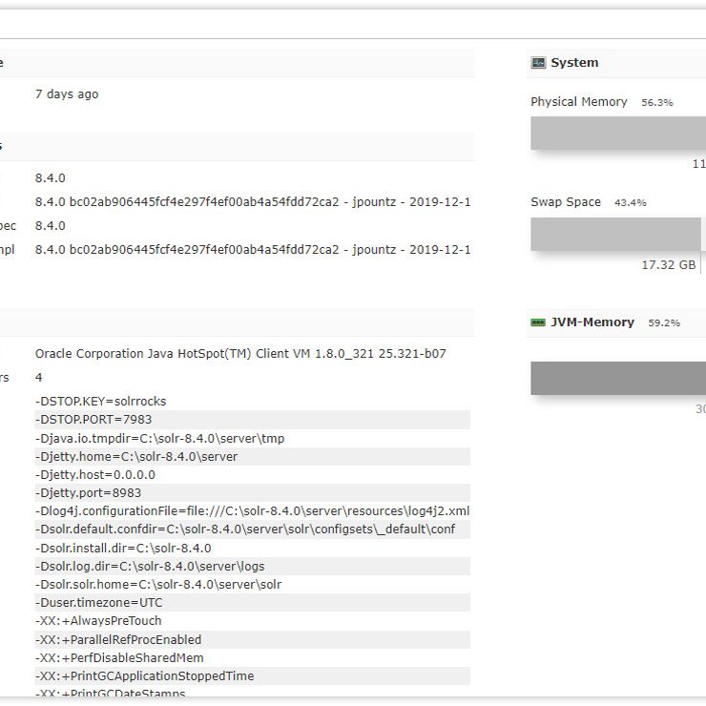Select the -DSTOP.KEY=solrrocks argument

pos(100,402)
